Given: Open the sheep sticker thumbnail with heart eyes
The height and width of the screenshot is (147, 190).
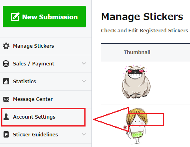Looking at the screenshot, I should tap(136, 82).
